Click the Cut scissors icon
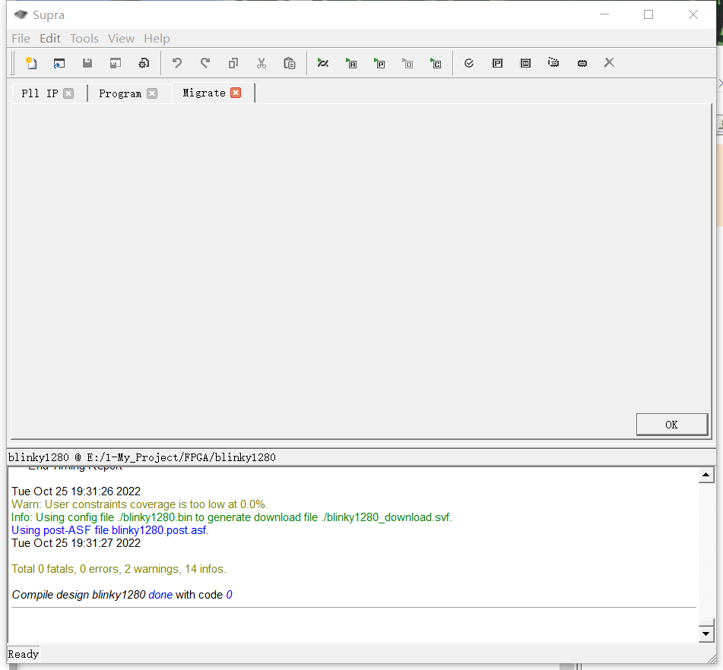723x670 pixels. (x=262, y=63)
